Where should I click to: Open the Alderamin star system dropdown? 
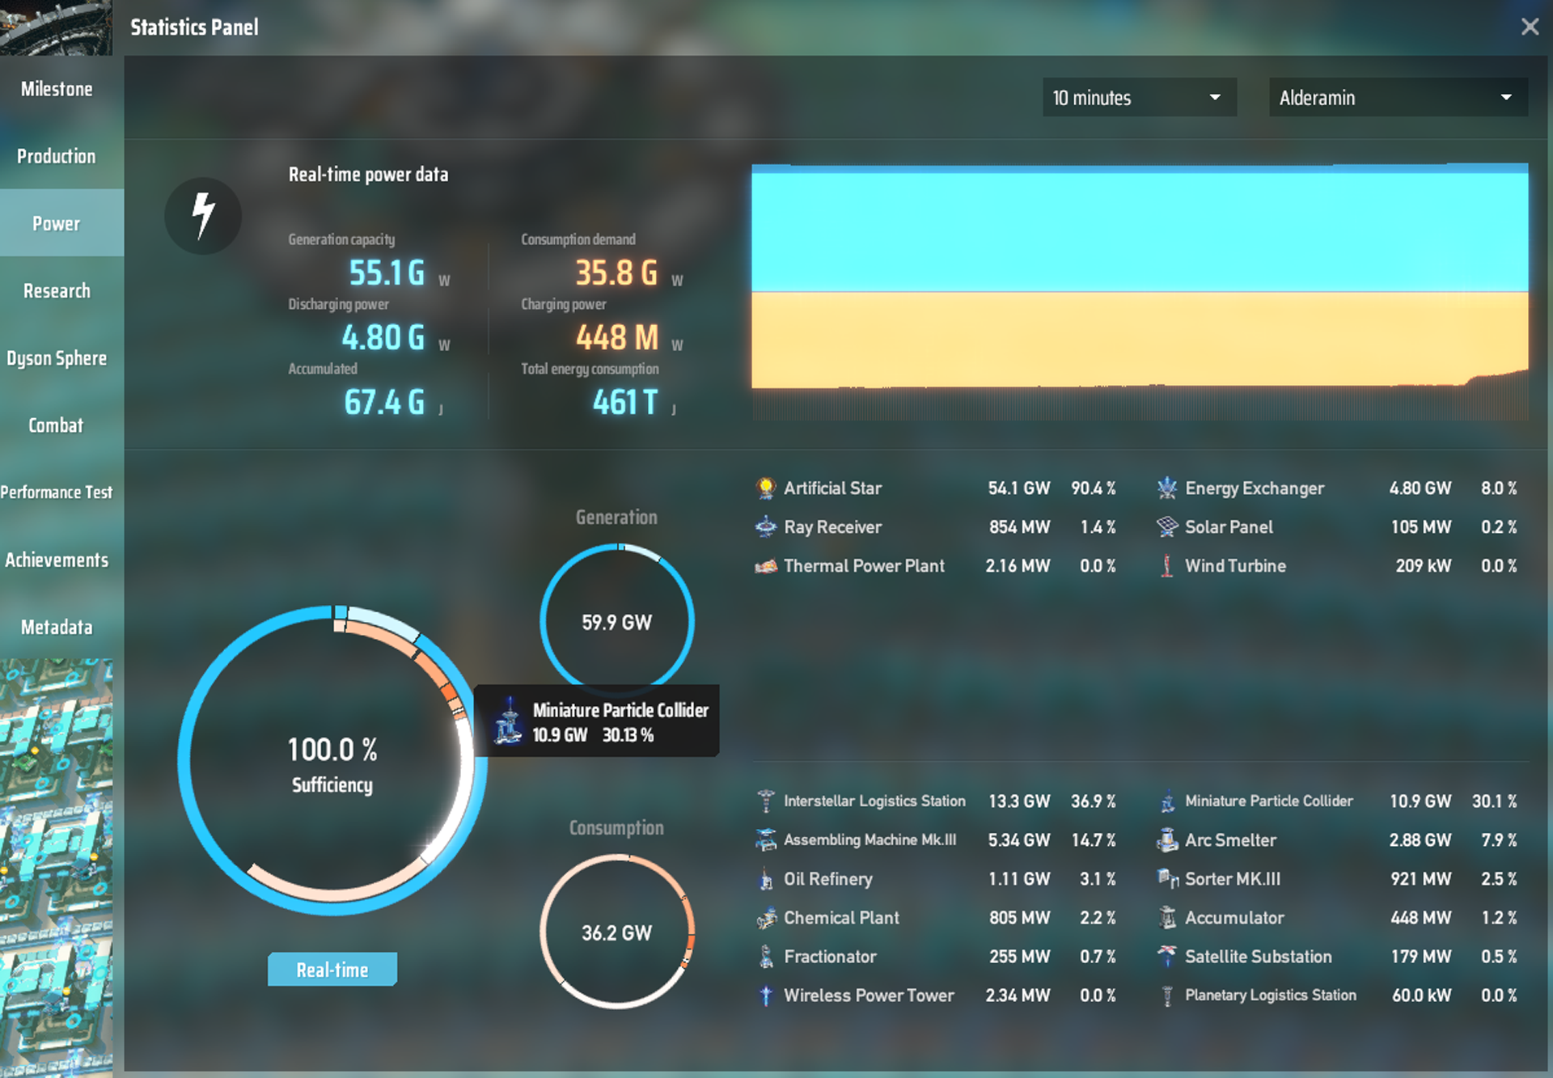click(x=1397, y=98)
